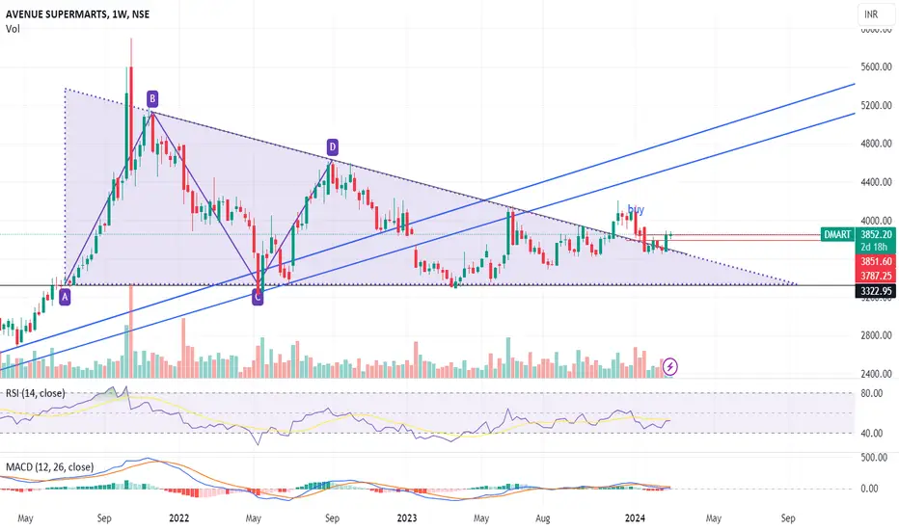The width and height of the screenshot is (899, 530).
Task: Click the Vol indicator label
Action: pyautogui.click(x=13, y=29)
